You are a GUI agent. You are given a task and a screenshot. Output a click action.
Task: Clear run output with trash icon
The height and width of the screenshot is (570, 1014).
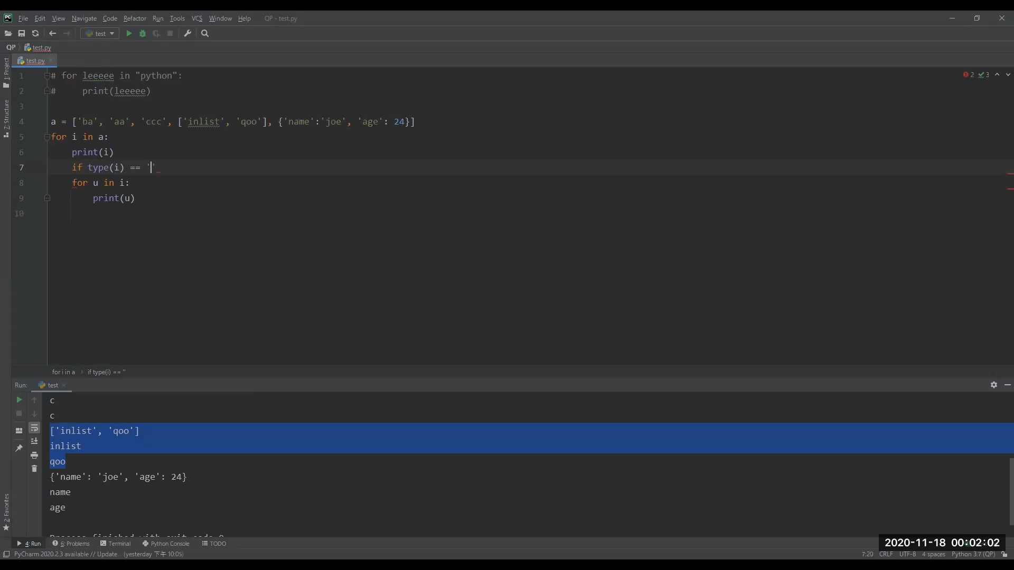[x=34, y=469]
